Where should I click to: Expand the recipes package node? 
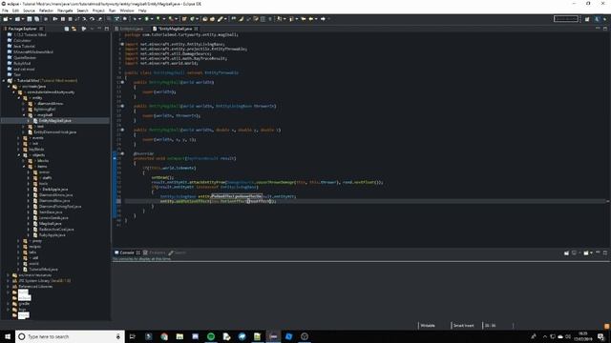coord(19,247)
